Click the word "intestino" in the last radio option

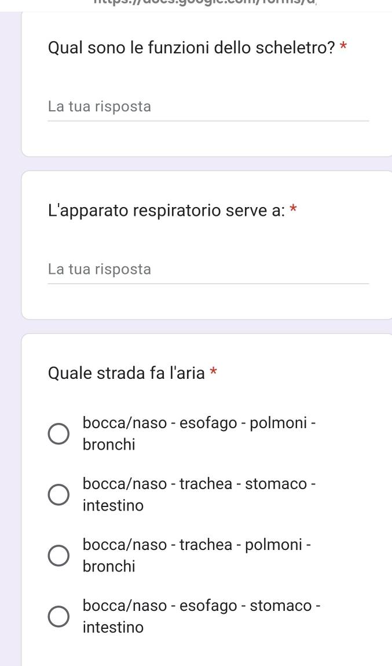pos(113,627)
